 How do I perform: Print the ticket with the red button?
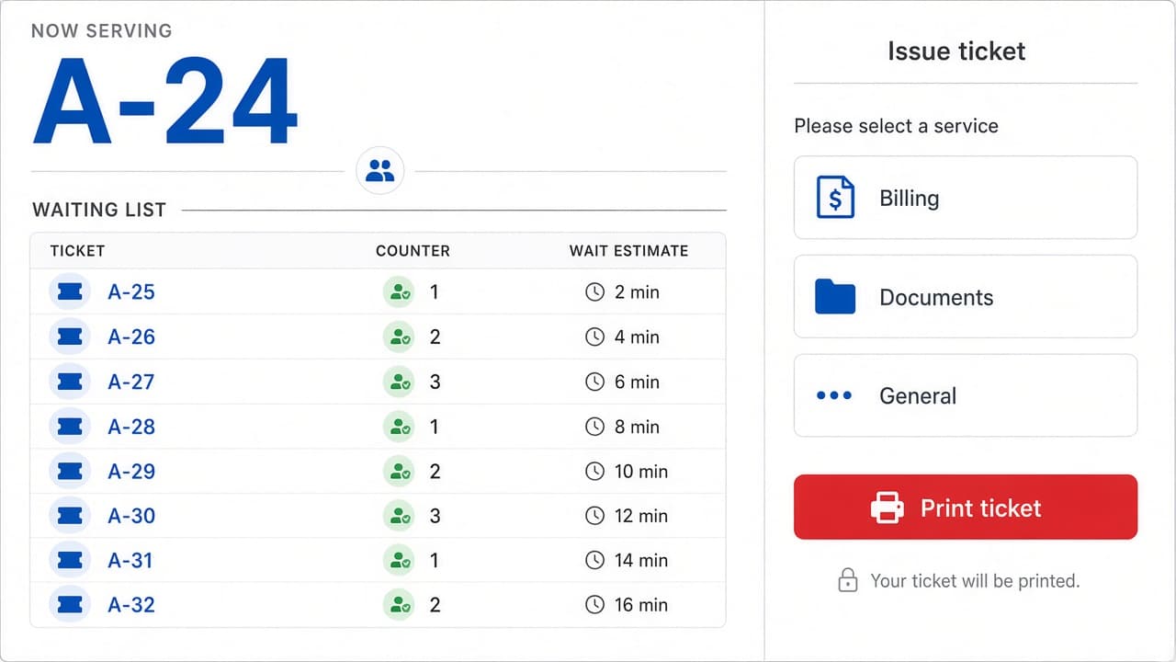coord(966,508)
